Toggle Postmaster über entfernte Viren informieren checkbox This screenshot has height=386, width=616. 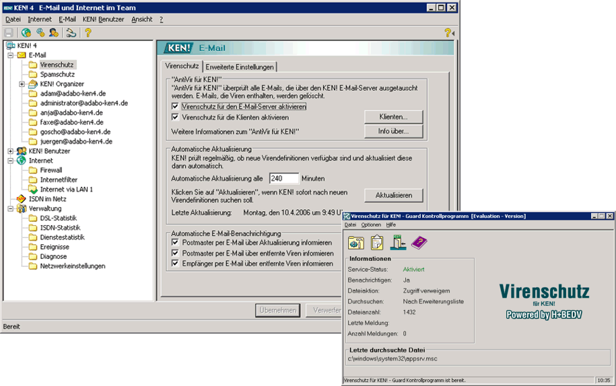175,253
